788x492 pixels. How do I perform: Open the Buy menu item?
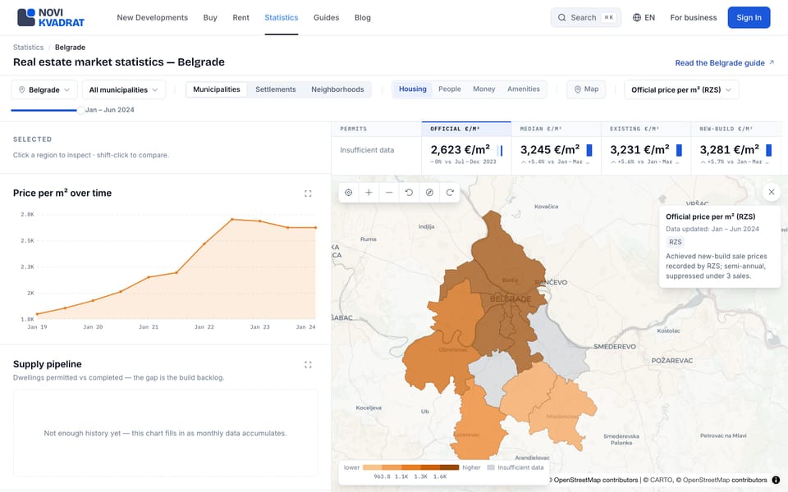click(x=210, y=17)
